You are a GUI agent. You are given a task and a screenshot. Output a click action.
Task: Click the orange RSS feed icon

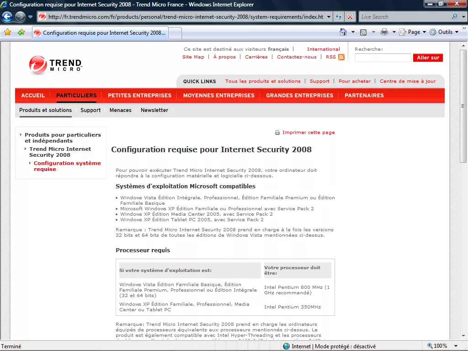point(341,57)
